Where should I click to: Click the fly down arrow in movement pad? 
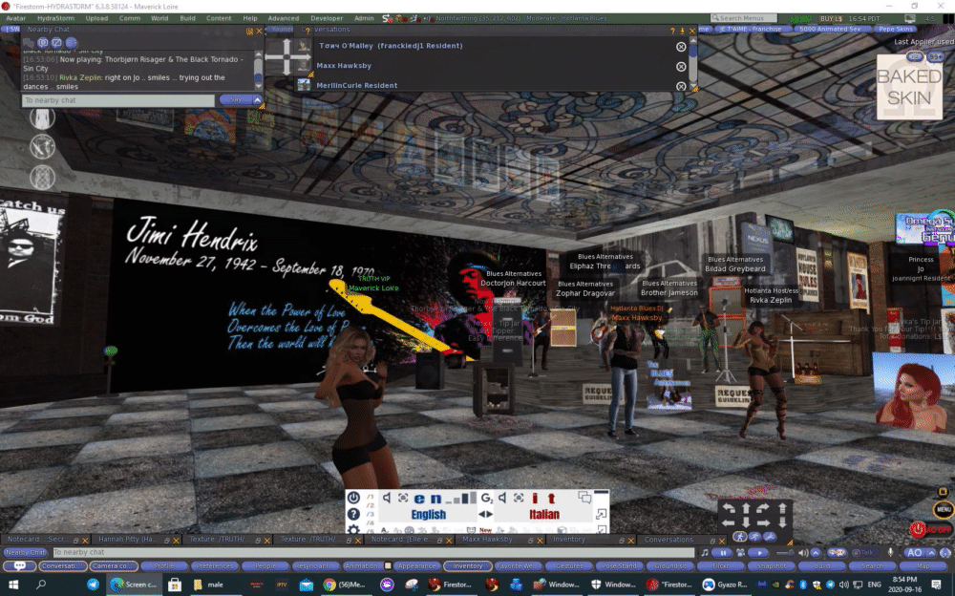(x=783, y=522)
